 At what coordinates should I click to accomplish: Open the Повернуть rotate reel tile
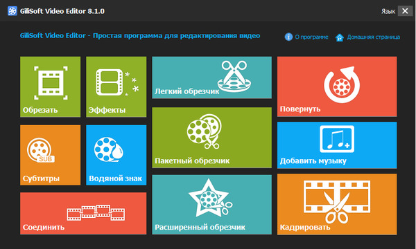[x=337, y=86]
